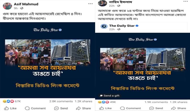Viewport: 190px width, 111px height.
Task: Click the Like thumb icon on the right post
Action: point(101,108)
